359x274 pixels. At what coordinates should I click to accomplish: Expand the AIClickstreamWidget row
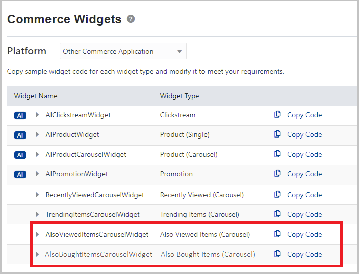pyautogui.click(x=37, y=115)
